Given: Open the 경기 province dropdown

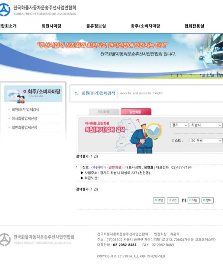Looking at the screenshot, I should coord(180,125).
